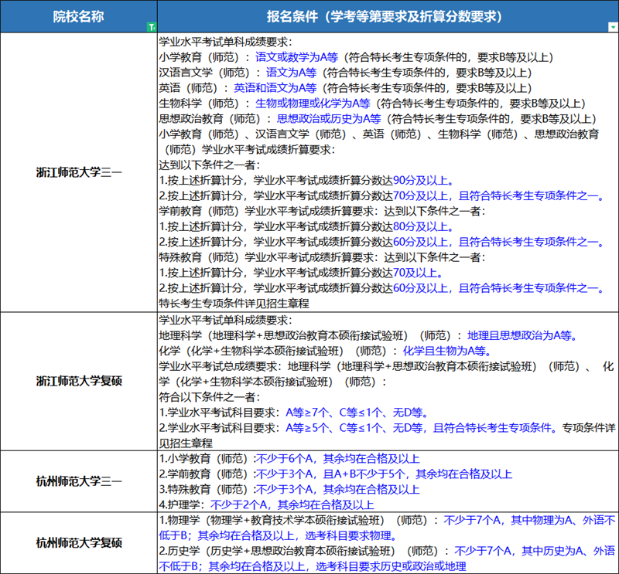Click the blue text 思想政治或历史为A等
The width and height of the screenshot is (619, 574).
tap(329, 119)
